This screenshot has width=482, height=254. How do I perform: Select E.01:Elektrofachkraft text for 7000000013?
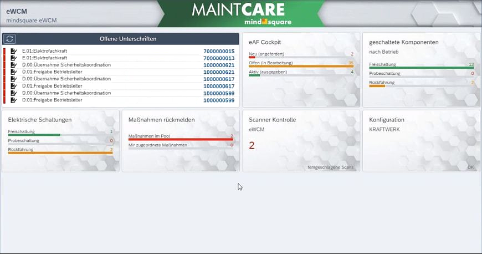(44, 58)
